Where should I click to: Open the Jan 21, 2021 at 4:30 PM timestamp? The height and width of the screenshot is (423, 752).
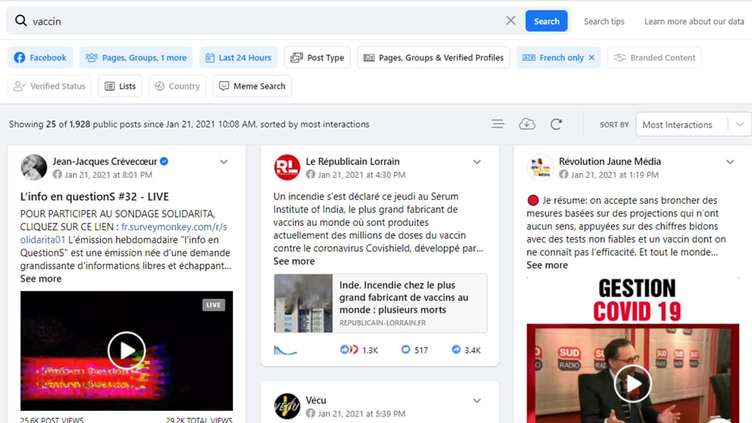(x=362, y=175)
